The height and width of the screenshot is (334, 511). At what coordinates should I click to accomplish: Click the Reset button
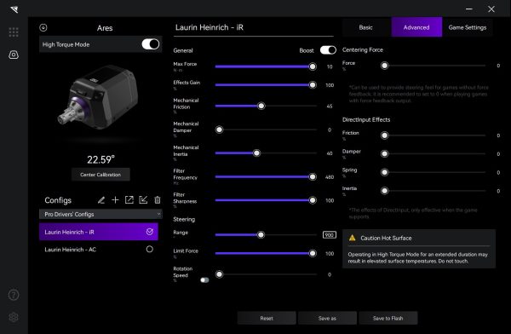pos(267,318)
